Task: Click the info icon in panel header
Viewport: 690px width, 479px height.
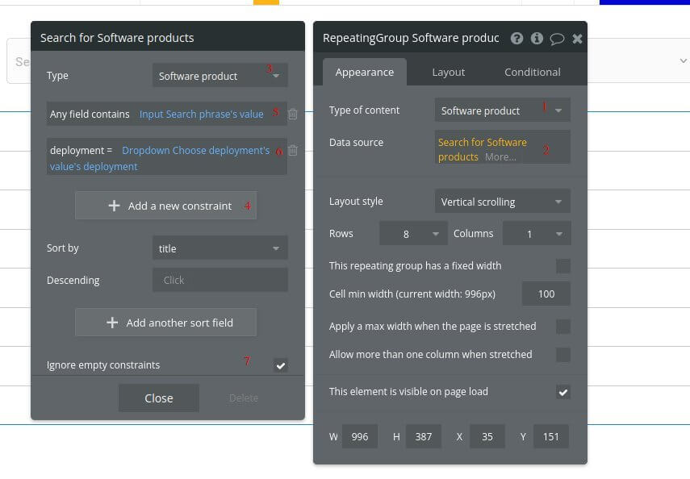Action: tap(537, 38)
